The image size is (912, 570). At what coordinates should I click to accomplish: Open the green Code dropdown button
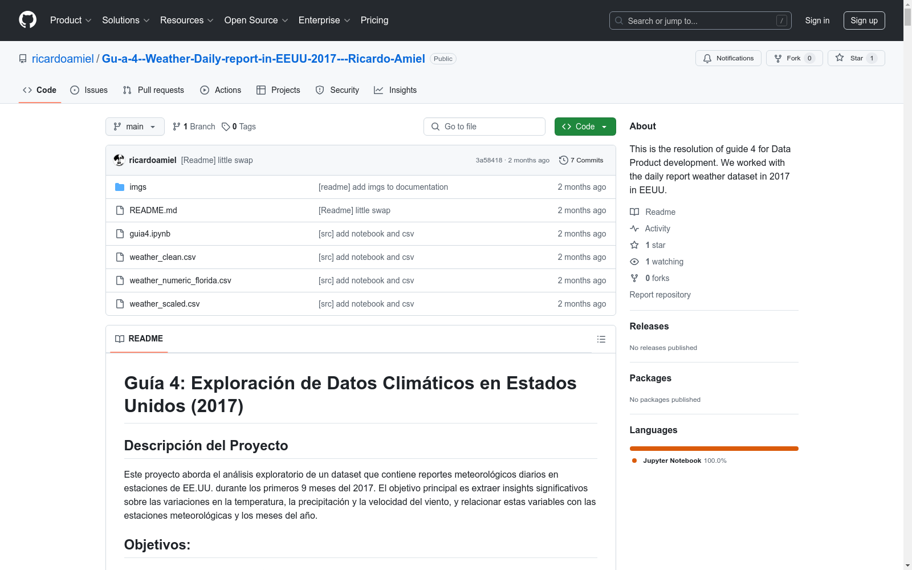tap(585, 127)
